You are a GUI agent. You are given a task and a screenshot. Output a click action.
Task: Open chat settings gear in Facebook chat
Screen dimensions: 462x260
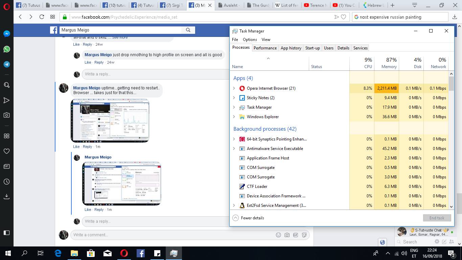click(437, 242)
